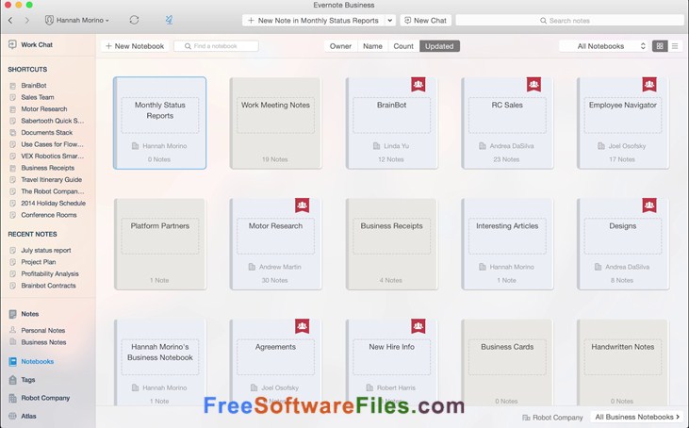The height and width of the screenshot is (428, 689).
Task: Open the Platform Partners notebook
Action: 160,244
